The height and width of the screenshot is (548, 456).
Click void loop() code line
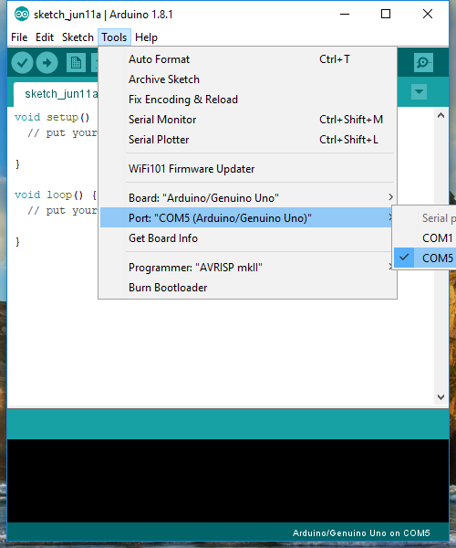coord(56,195)
